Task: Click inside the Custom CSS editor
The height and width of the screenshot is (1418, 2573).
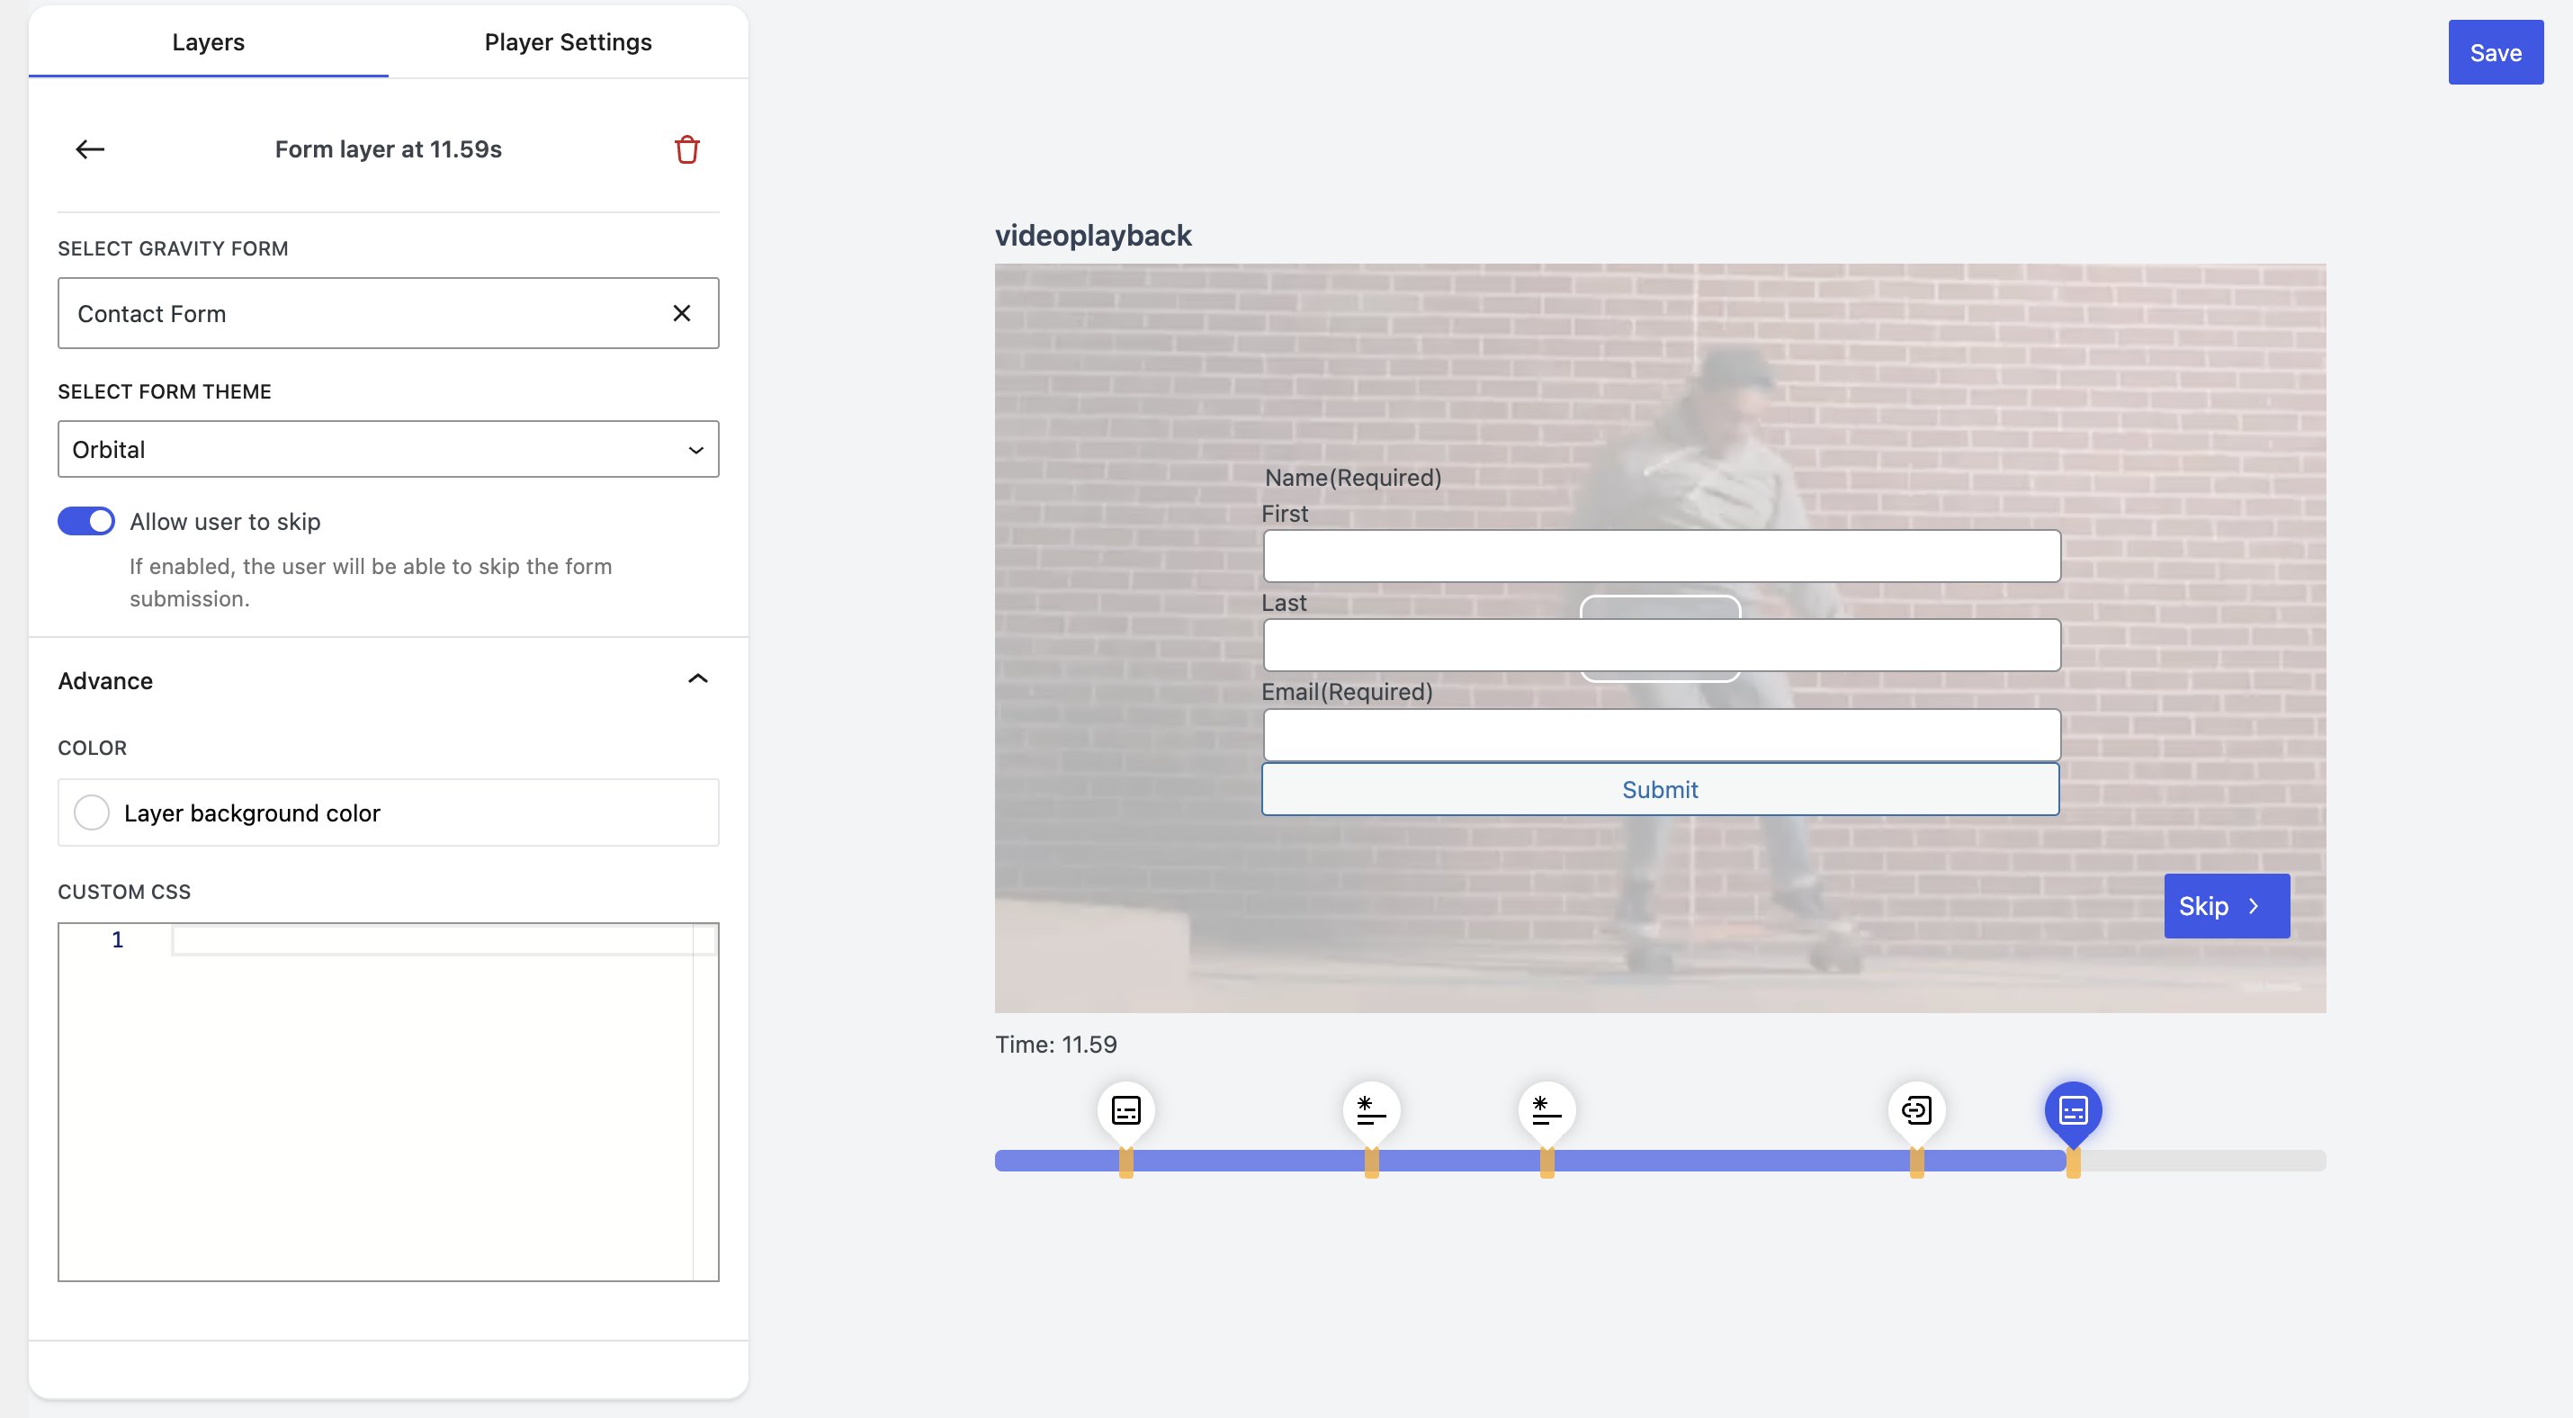Action: coord(429,1099)
